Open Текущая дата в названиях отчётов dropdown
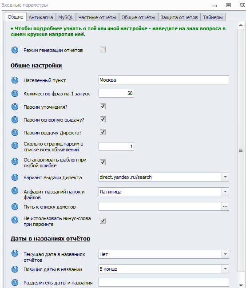The height and width of the screenshot is (288, 246). click(x=225, y=254)
